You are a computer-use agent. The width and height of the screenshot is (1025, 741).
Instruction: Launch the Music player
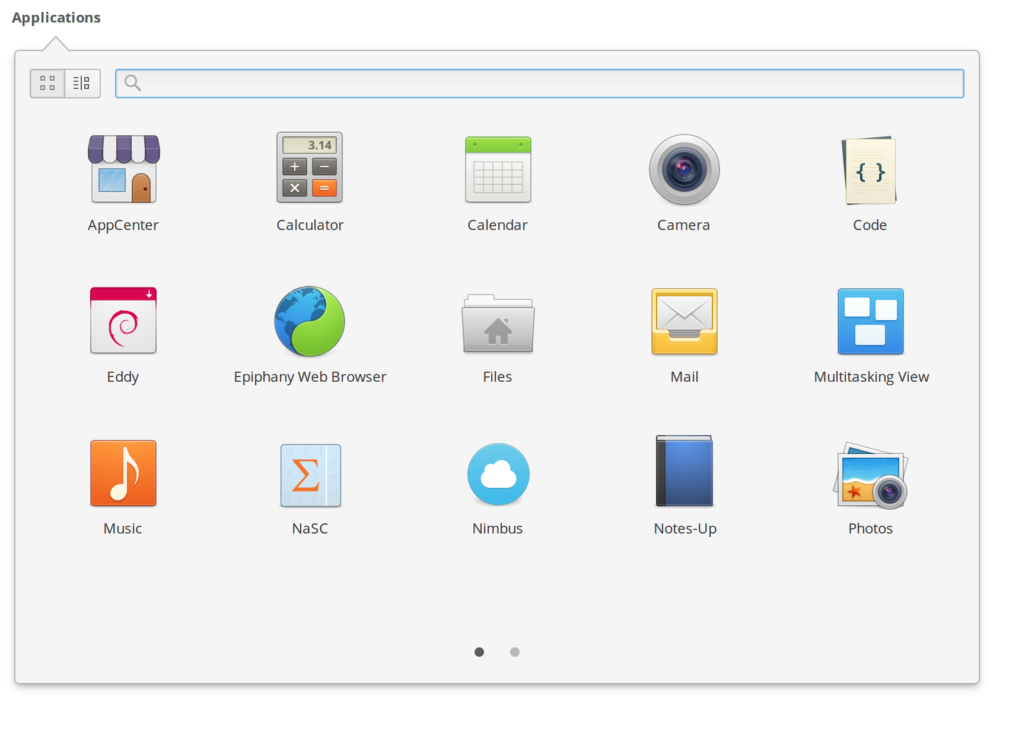123,473
